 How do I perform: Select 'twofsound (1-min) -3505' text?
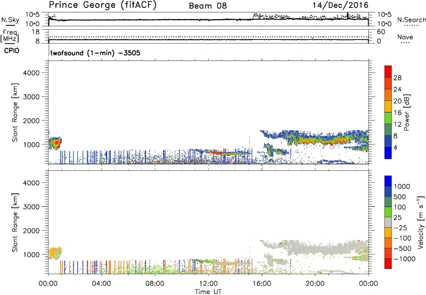tap(95, 53)
